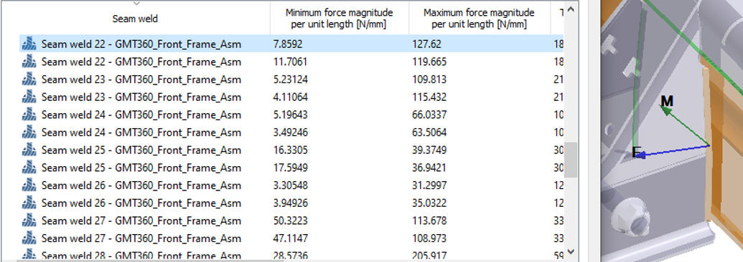The height and width of the screenshot is (262, 743).
Task: Click the seam weld icon beside the 5.19643 row
Action: pos(29,115)
